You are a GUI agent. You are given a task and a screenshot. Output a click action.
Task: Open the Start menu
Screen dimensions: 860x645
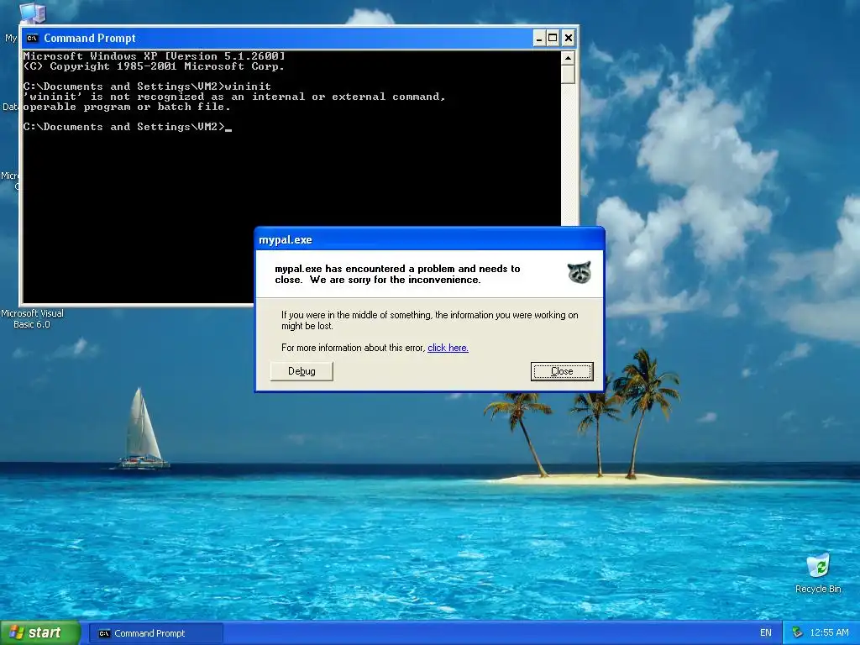coord(40,633)
